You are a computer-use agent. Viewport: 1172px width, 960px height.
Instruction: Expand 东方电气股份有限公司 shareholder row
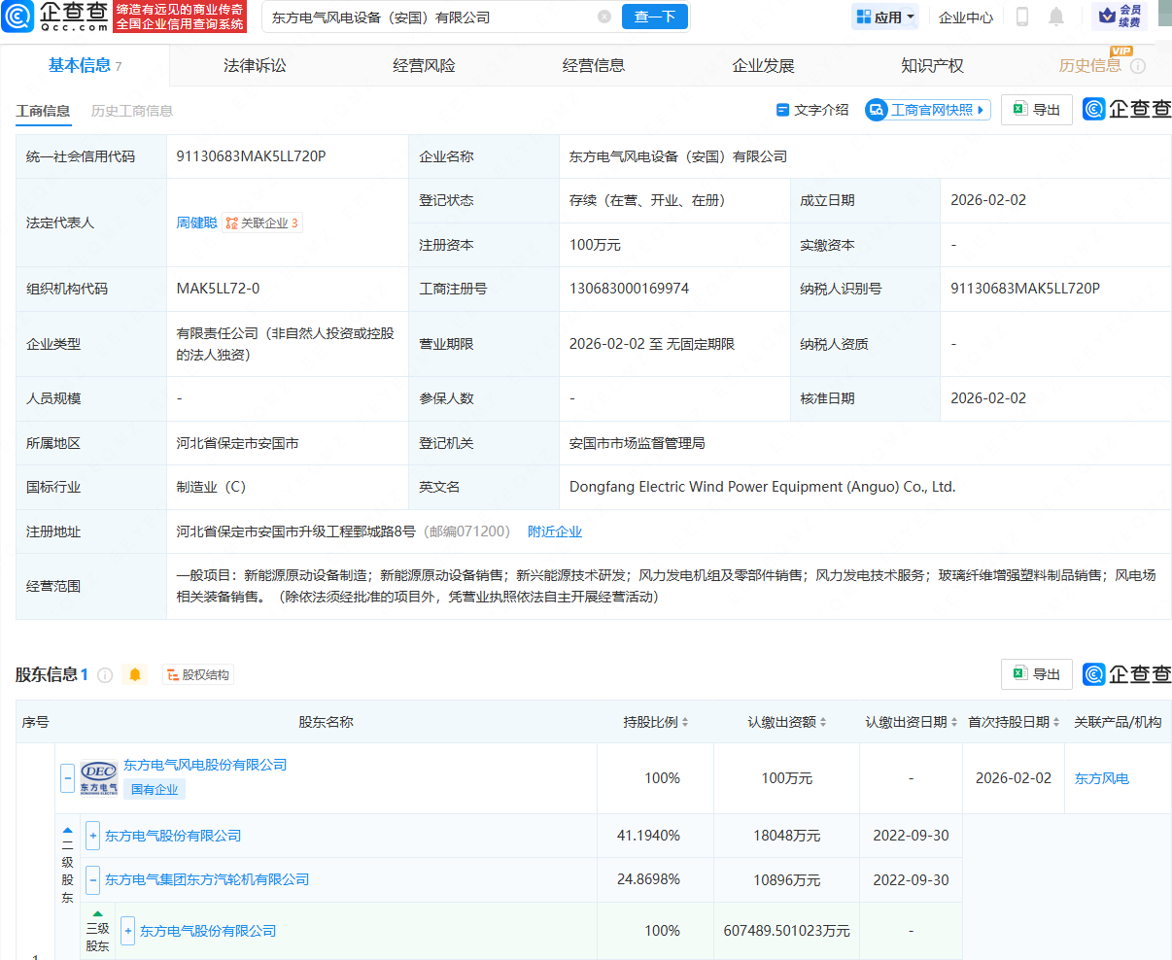coord(92,836)
